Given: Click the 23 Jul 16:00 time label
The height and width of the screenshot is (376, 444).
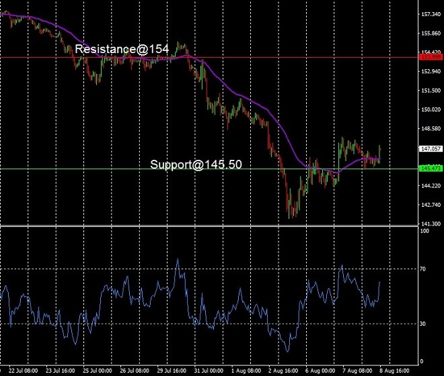Looking at the screenshot, I should pos(61,371).
